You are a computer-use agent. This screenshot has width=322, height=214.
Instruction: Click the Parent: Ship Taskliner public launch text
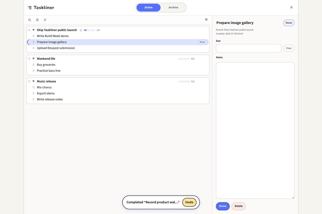(235, 30)
